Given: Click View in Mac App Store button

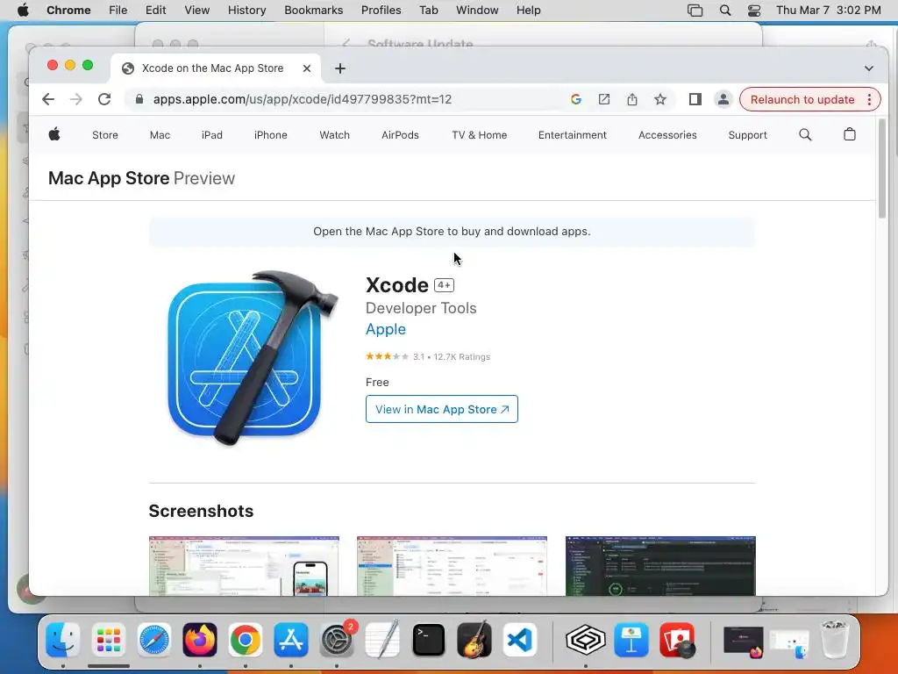Looking at the screenshot, I should coord(442,409).
